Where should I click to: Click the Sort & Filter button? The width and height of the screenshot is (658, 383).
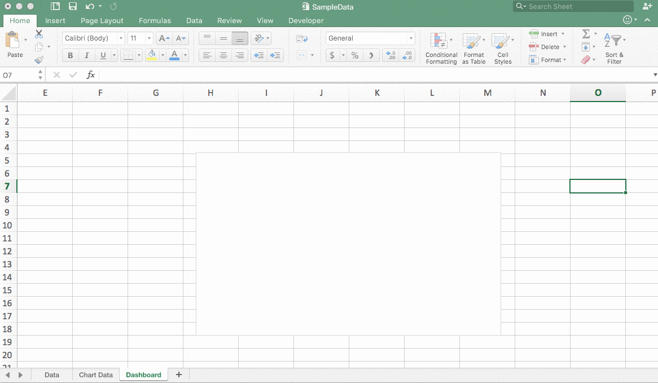(x=614, y=48)
